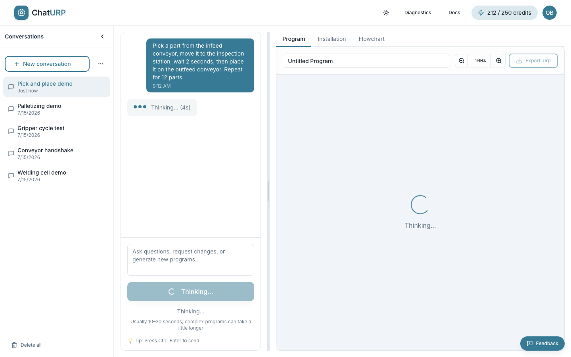The width and height of the screenshot is (571, 357).
Task: Click the "Thinking... (4s)" status bubble
Action: tap(162, 107)
